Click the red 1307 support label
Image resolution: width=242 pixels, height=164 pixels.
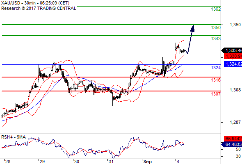click(x=216, y=94)
